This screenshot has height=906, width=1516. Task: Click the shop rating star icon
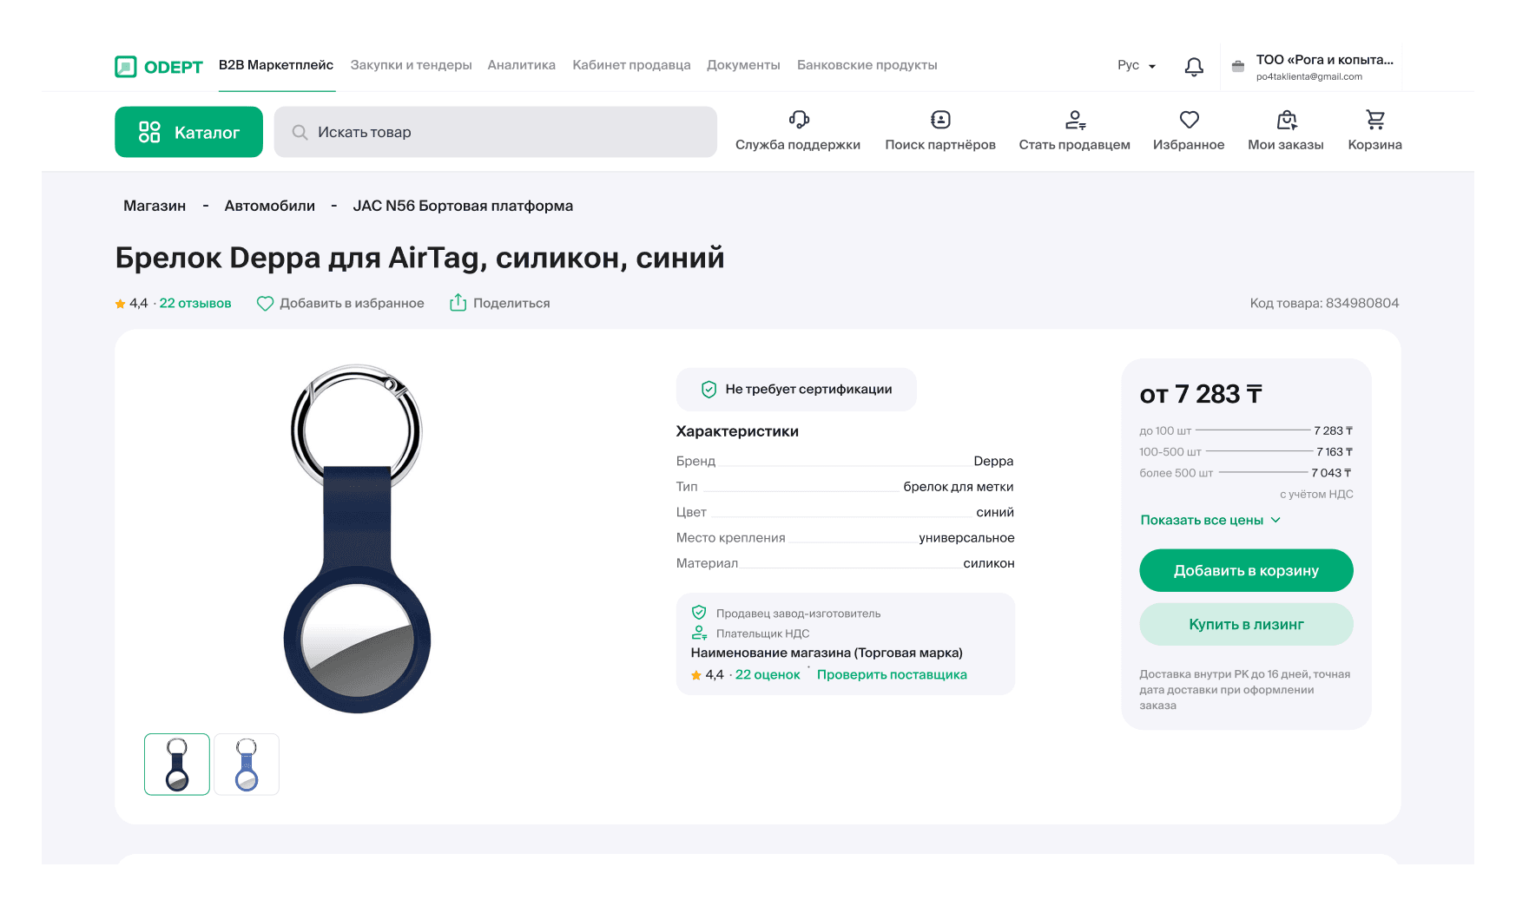(696, 675)
